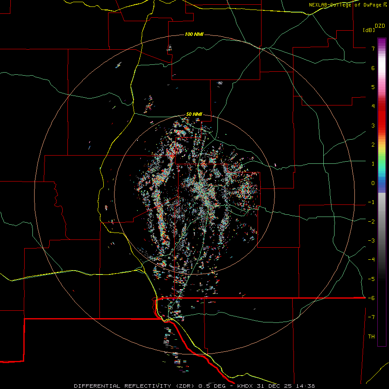Screen dimensions: 389x389
Task: Click the 6 value on the color scale
Action: 373,68
